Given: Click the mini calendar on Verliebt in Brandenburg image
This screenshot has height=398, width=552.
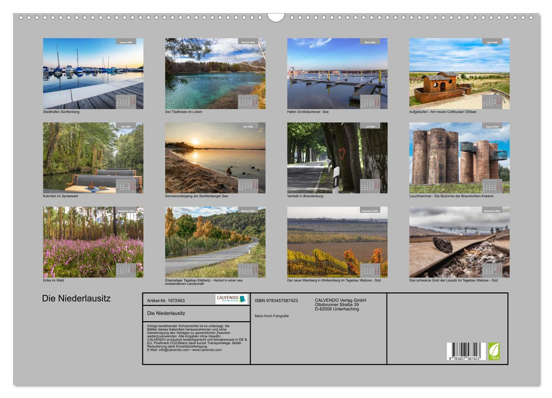Looking at the screenshot, I should tap(370, 186).
